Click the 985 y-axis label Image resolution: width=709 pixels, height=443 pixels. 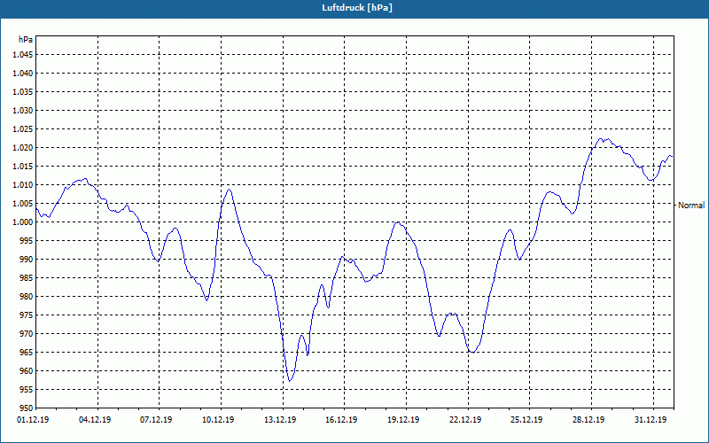pyautogui.click(x=27, y=278)
